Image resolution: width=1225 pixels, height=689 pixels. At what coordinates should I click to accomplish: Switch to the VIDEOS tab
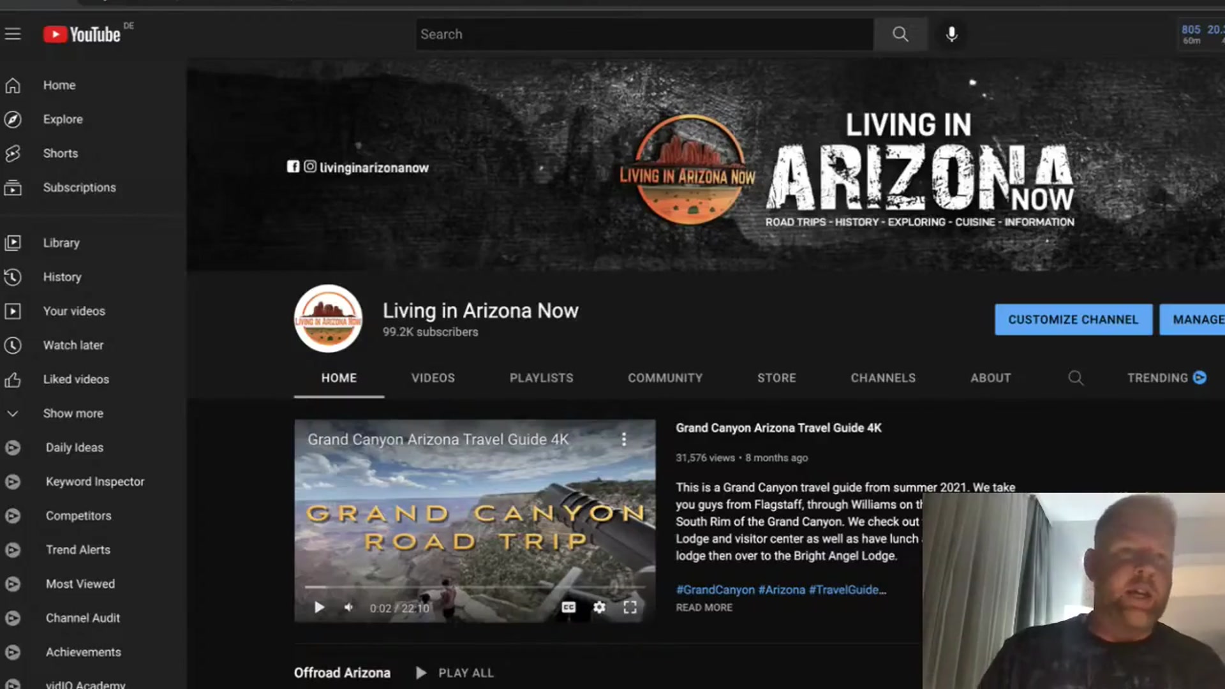coord(433,378)
